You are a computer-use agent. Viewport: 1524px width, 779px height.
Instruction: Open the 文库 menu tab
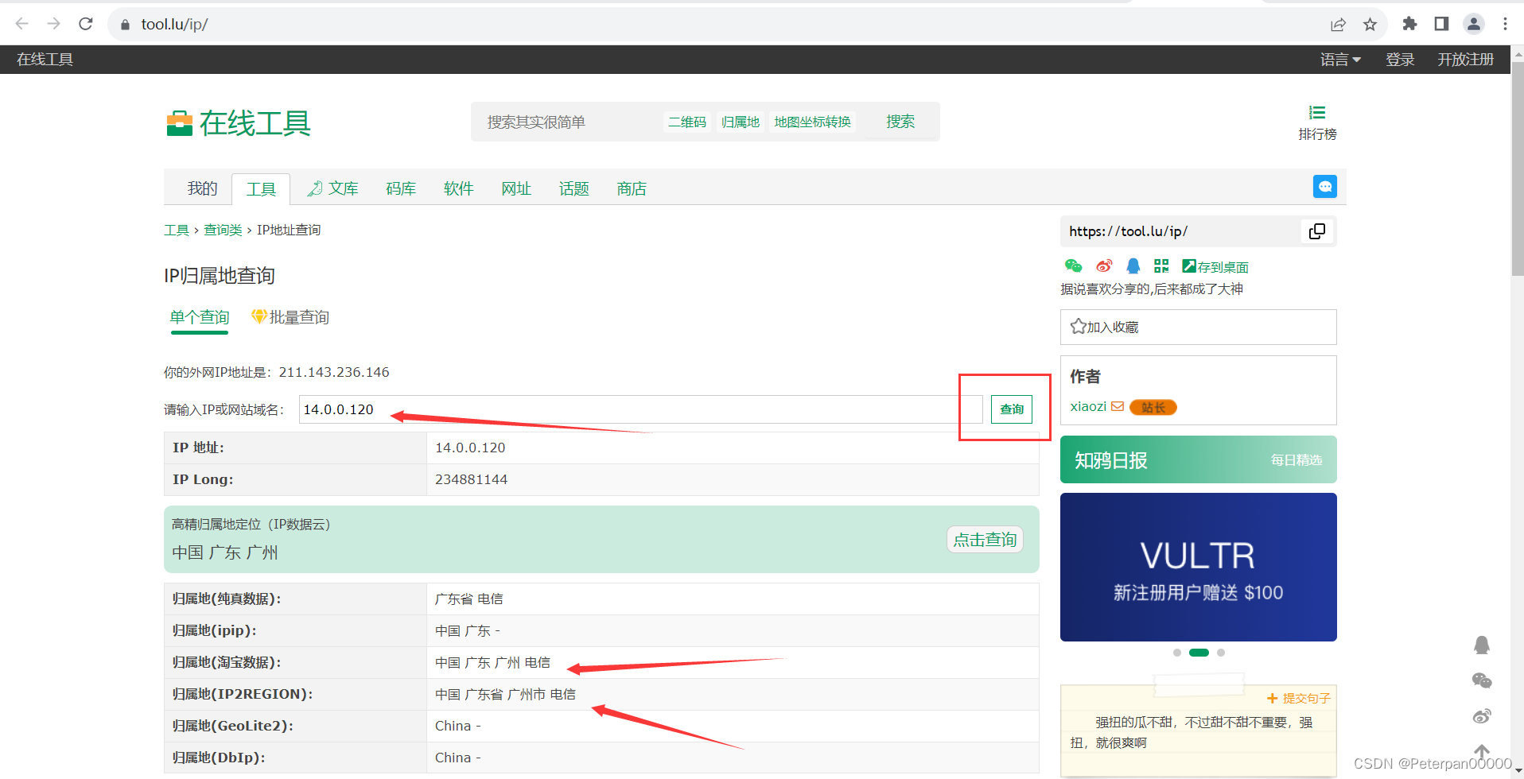[342, 188]
